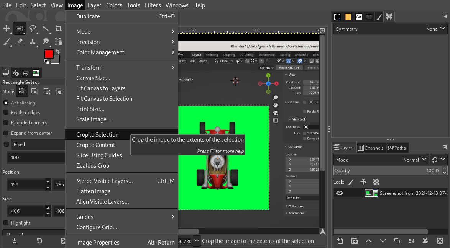
Task: Toggle the Antialiasing checkbox
Action: pyautogui.click(x=6, y=103)
